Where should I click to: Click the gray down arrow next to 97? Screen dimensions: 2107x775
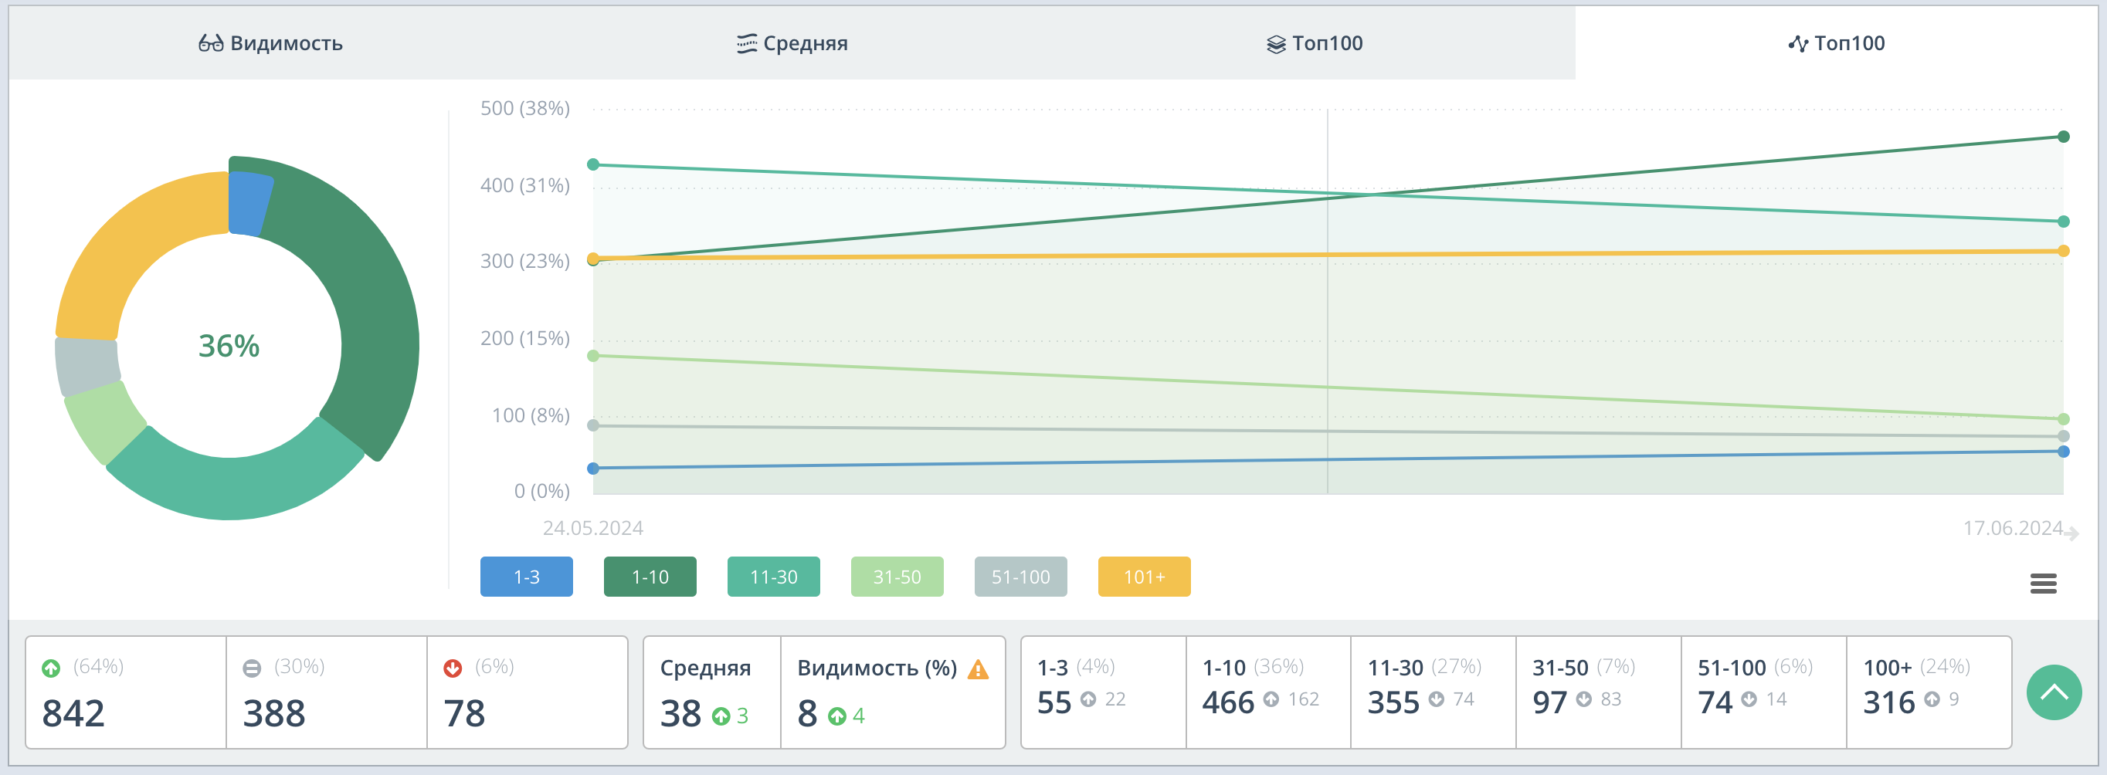[x=1583, y=699]
